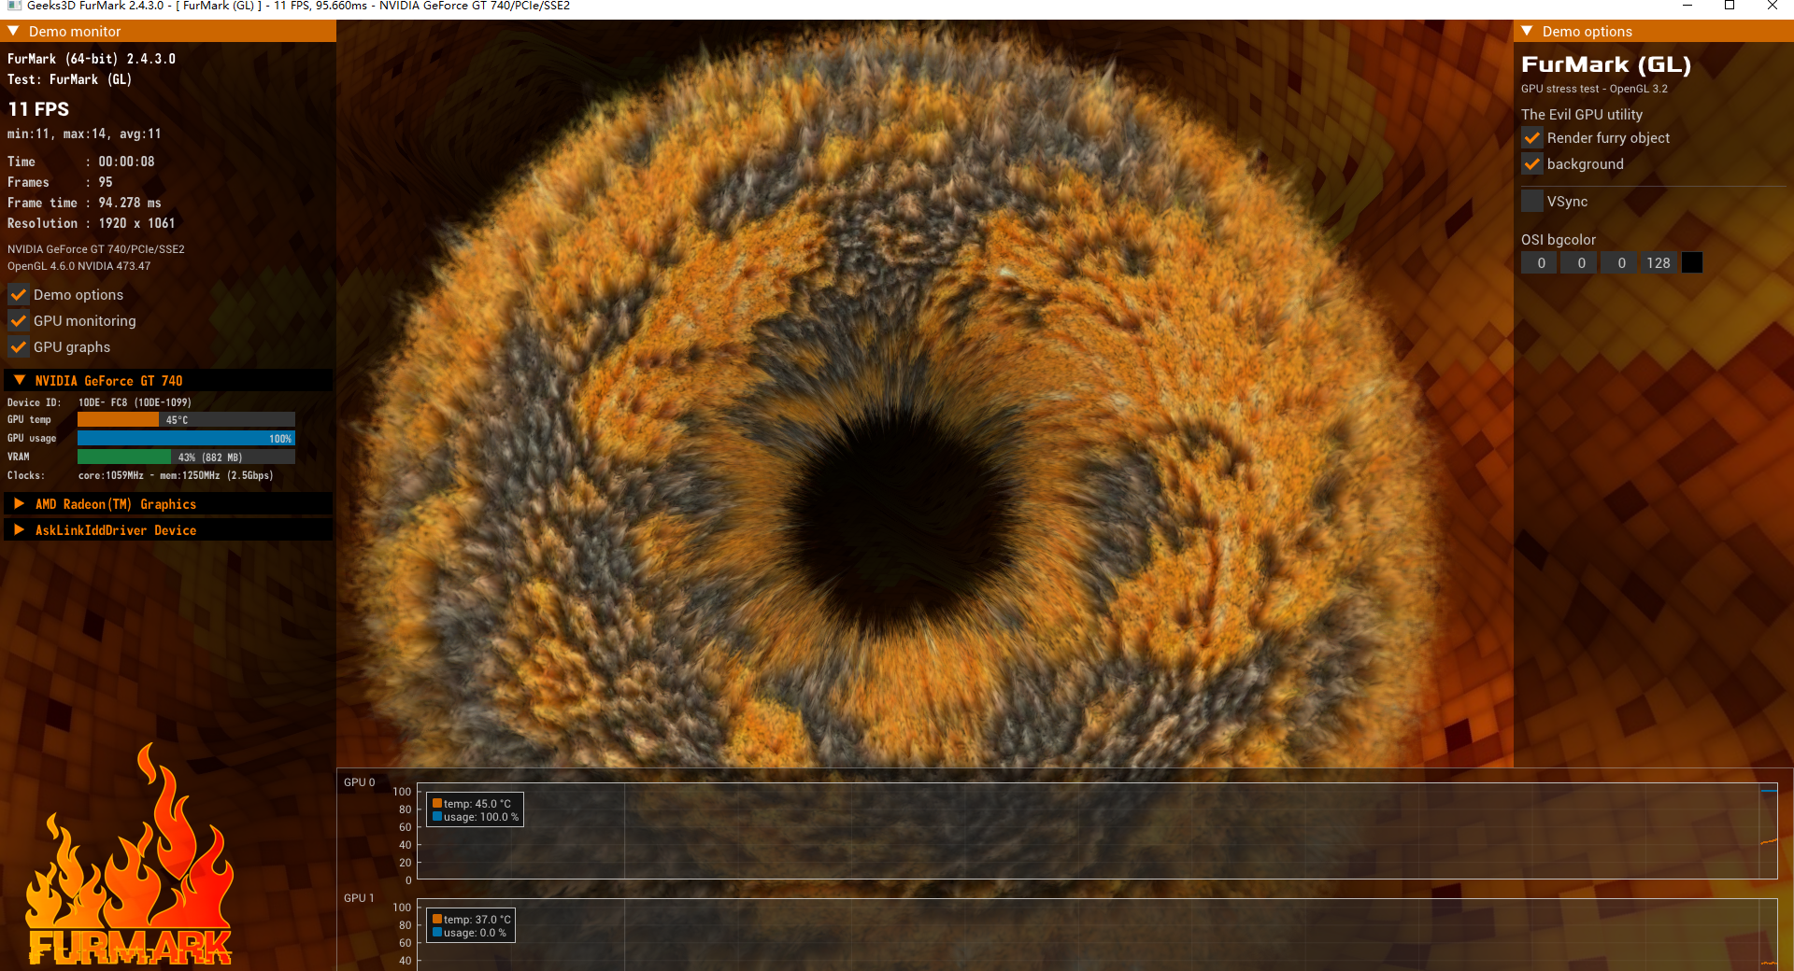Click the 'OpenGL 4.6.0 NVIDIA 473.47' line

tap(79, 266)
